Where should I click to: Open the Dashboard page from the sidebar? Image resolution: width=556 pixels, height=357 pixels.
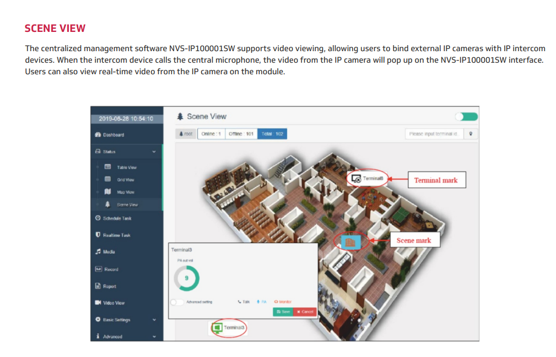113,135
